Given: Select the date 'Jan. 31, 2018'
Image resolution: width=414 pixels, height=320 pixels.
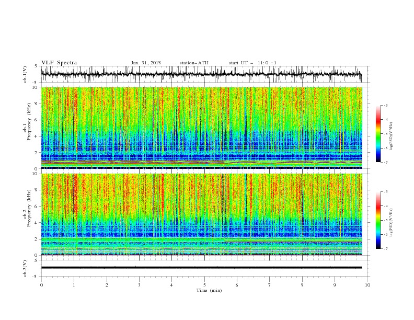Looking at the screenshot, I should pos(146,63).
